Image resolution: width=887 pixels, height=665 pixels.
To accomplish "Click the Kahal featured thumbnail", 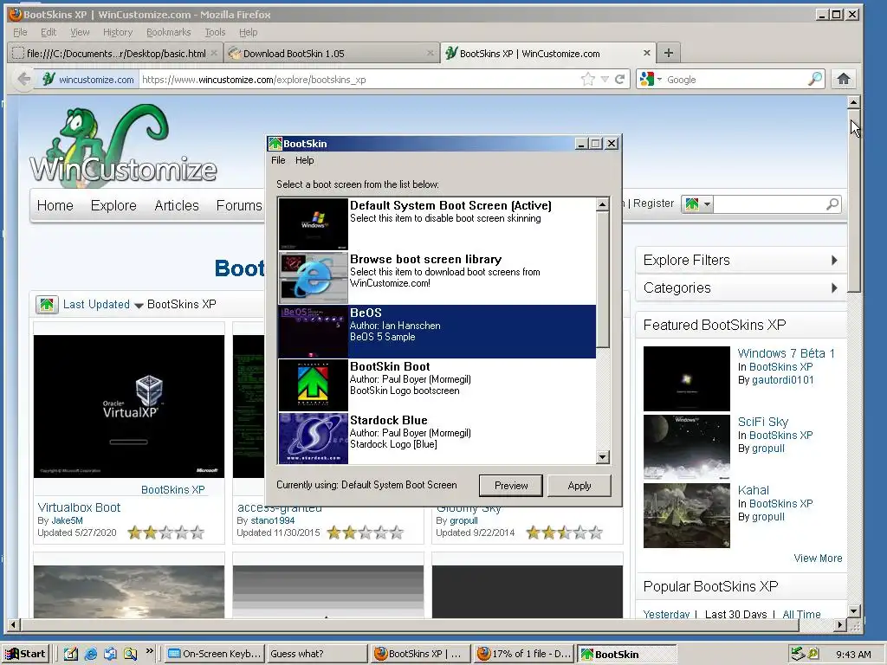I will pos(687,515).
